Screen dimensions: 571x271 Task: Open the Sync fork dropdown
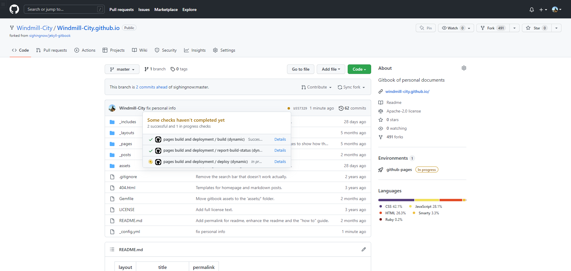tap(351, 87)
